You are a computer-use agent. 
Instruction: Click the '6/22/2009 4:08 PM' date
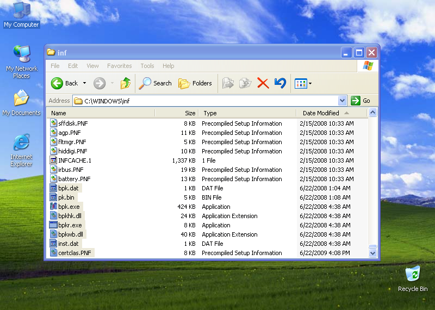point(325,253)
